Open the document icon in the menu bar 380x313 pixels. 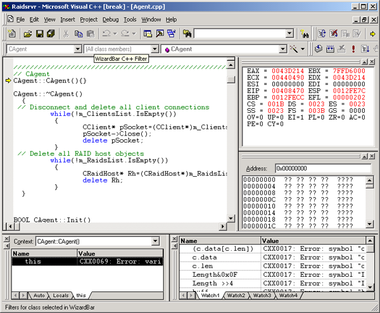[10, 19]
